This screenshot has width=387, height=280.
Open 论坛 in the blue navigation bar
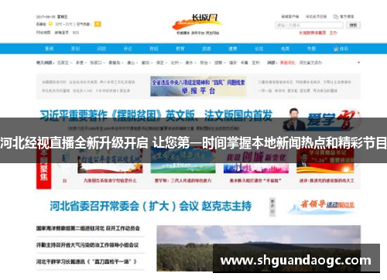click(x=259, y=49)
